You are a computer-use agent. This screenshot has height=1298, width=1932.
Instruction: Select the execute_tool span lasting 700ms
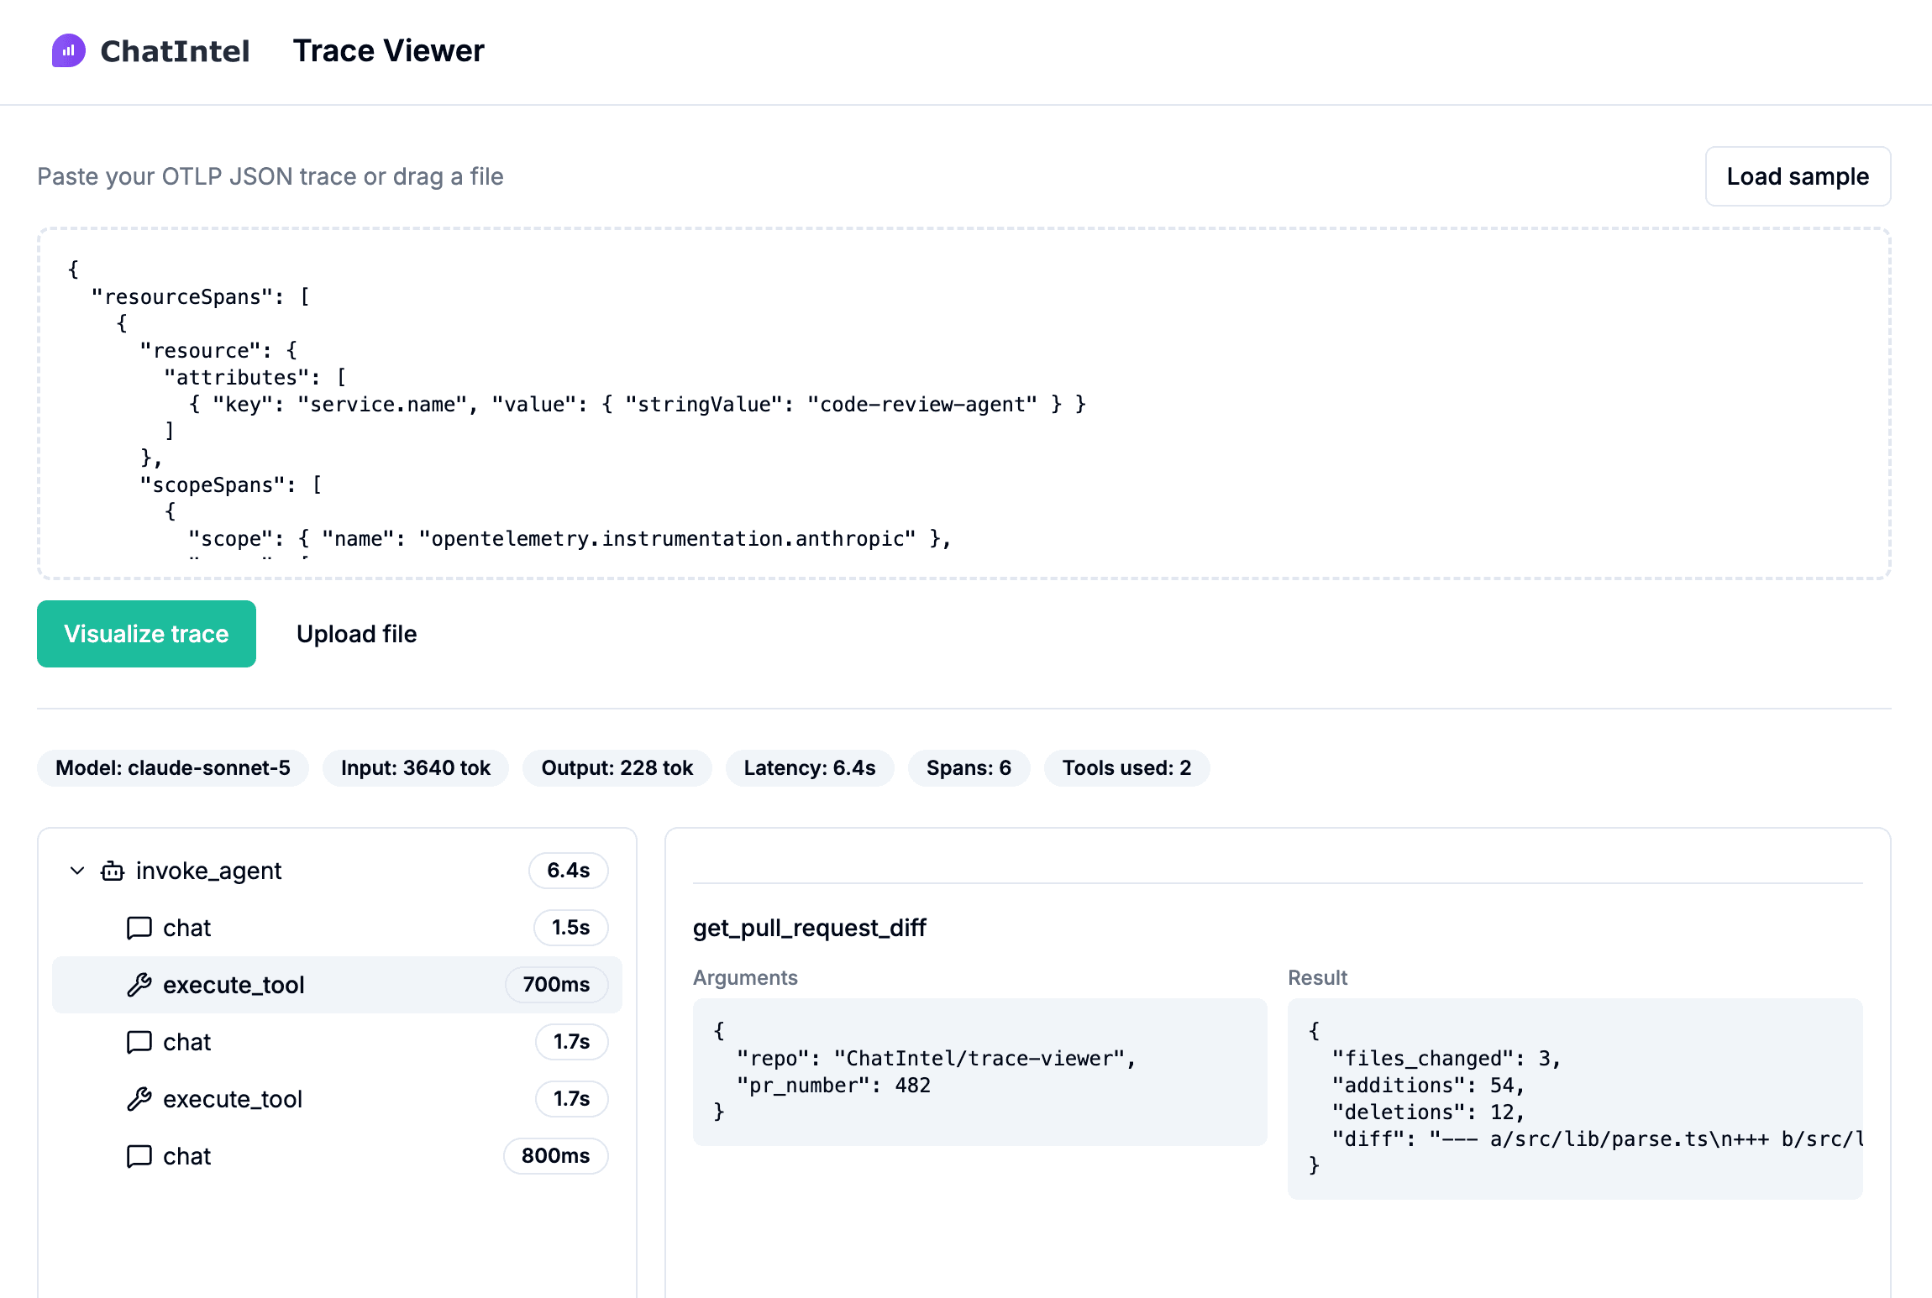tap(337, 985)
